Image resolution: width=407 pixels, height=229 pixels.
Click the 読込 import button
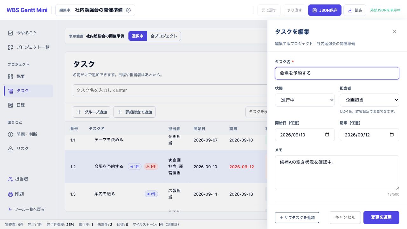(x=355, y=10)
